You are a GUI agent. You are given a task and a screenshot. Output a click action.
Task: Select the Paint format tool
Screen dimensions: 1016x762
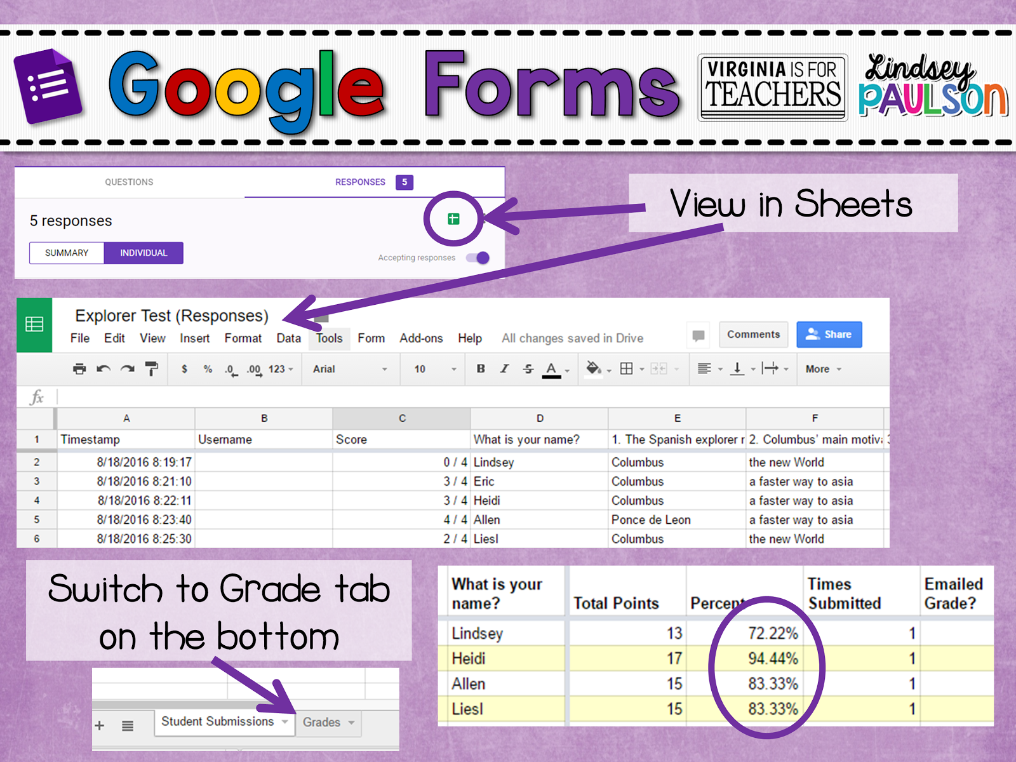point(152,369)
